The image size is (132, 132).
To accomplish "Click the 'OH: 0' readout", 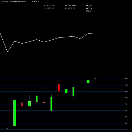I will click(x=89, y=8).
